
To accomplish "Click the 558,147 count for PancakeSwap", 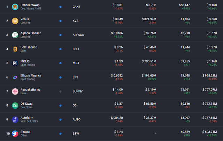I will pos(184,5).
